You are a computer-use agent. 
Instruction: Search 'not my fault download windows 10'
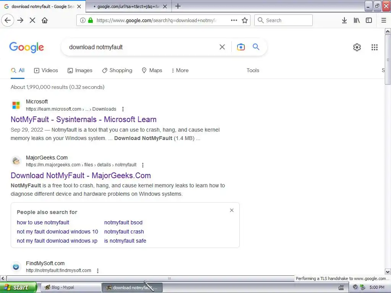point(57,232)
